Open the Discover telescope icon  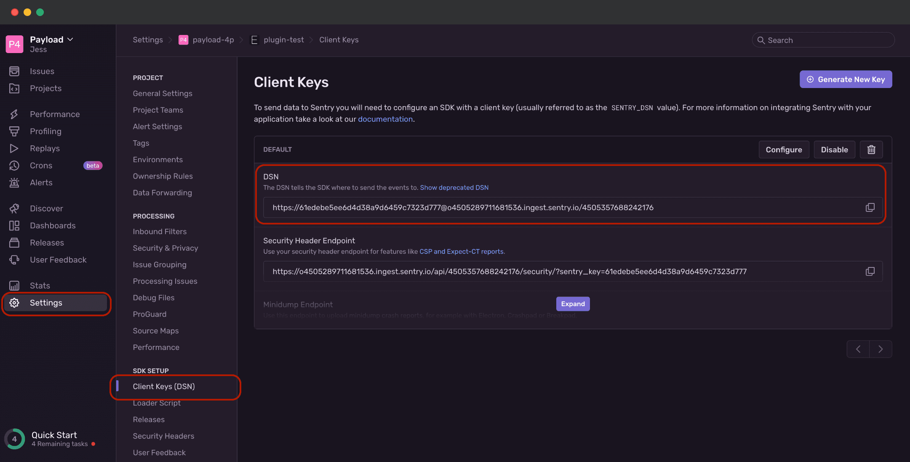tap(14, 208)
